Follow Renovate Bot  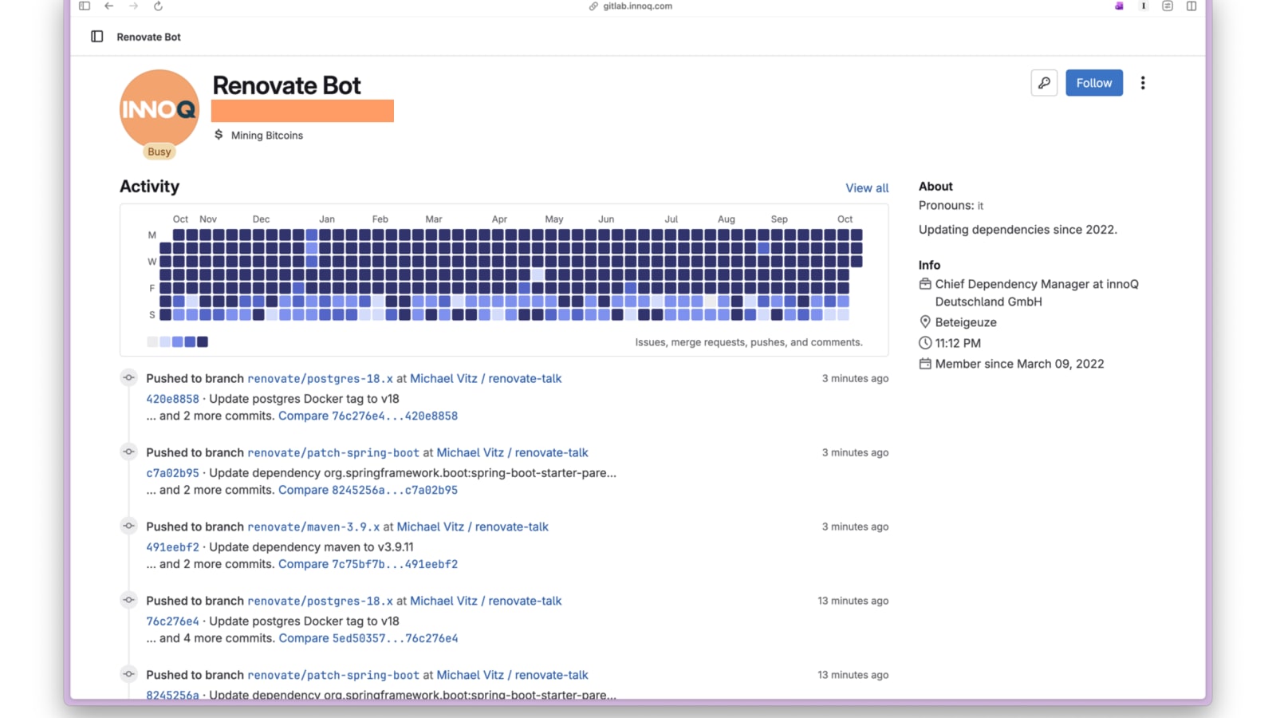tap(1094, 83)
